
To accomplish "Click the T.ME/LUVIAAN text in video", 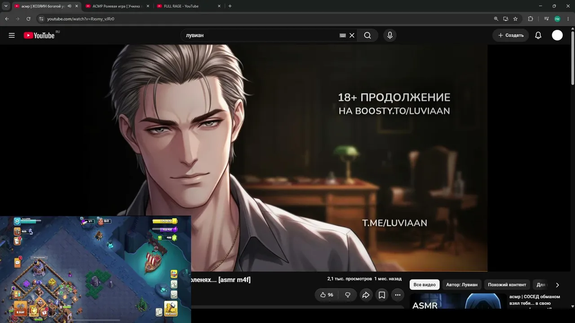I will [394, 223].
